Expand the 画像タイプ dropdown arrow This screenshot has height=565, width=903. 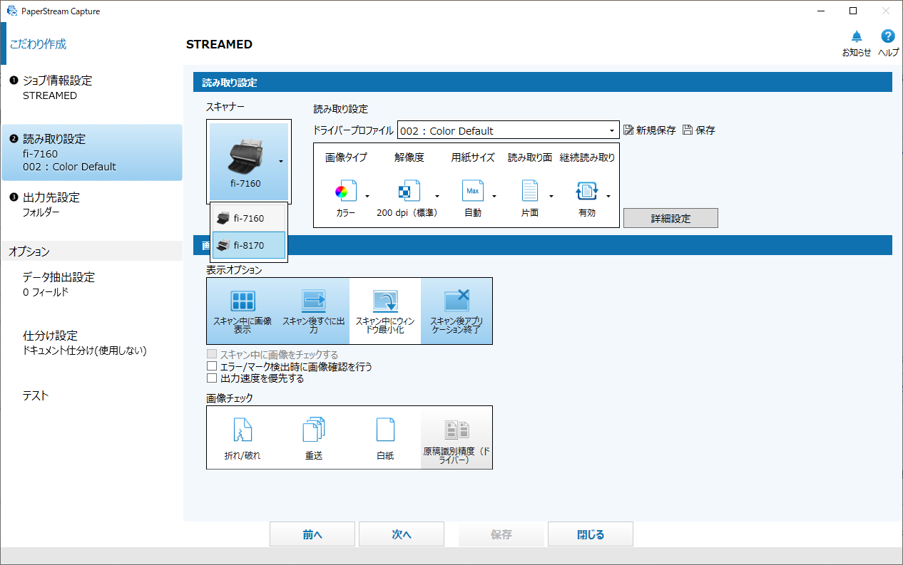367,196
